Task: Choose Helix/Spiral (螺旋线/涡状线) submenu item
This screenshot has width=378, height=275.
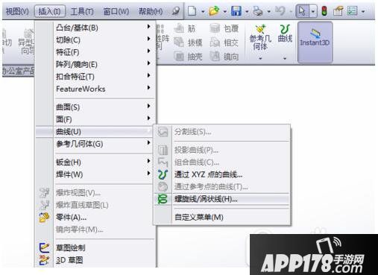Action: [222, 199]
